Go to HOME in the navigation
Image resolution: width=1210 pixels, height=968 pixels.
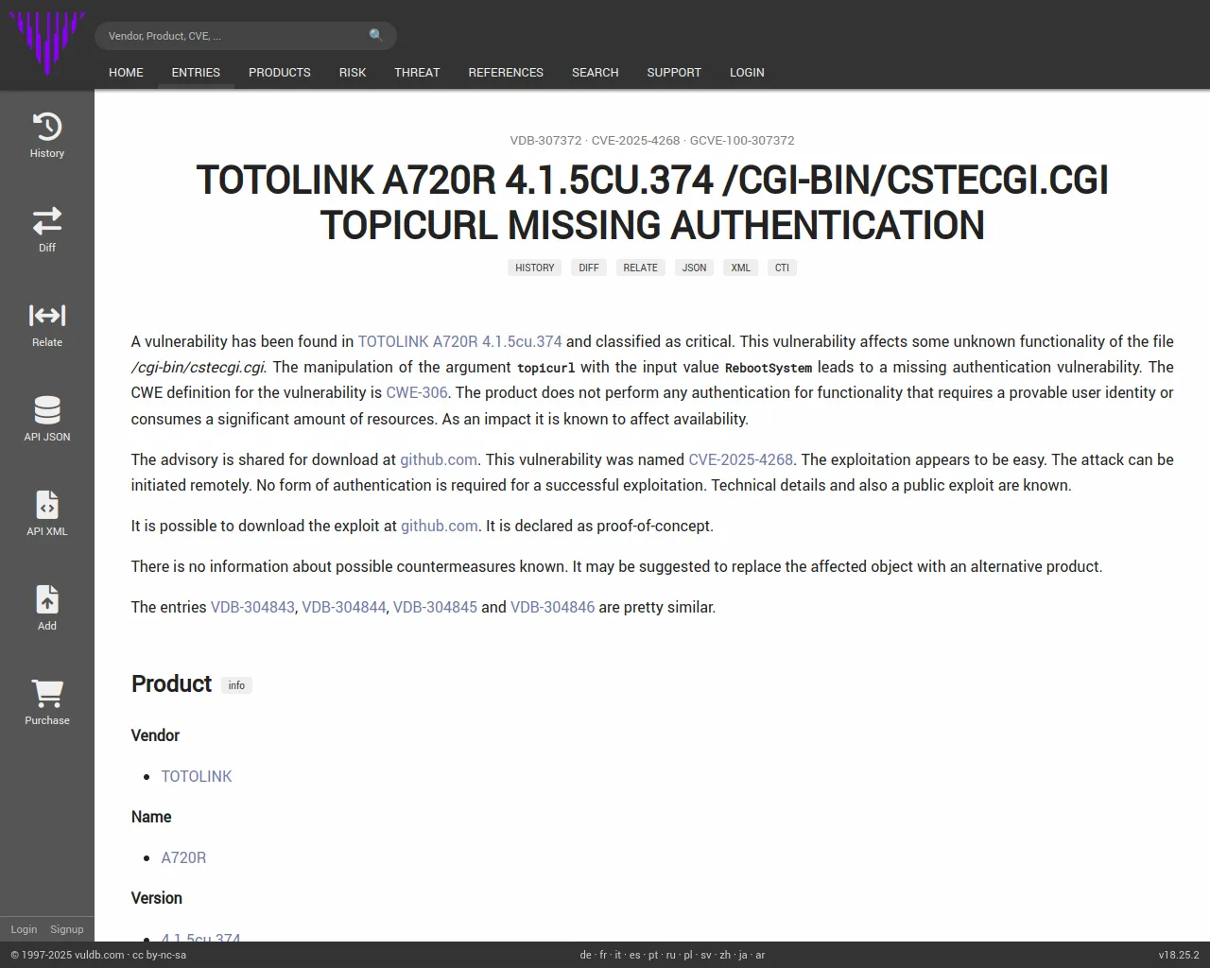(126, 73)
